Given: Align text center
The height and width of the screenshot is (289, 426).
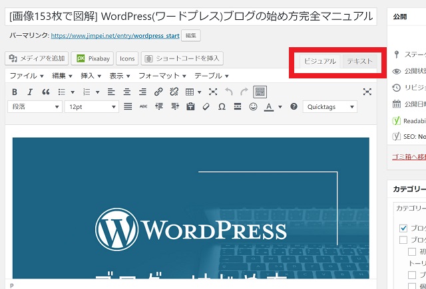Looking at the screenshot, I should [x=127, y=92].
